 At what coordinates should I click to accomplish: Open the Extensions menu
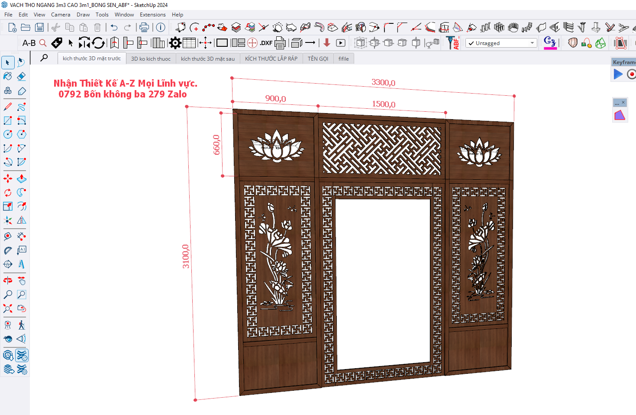[152, 15]
